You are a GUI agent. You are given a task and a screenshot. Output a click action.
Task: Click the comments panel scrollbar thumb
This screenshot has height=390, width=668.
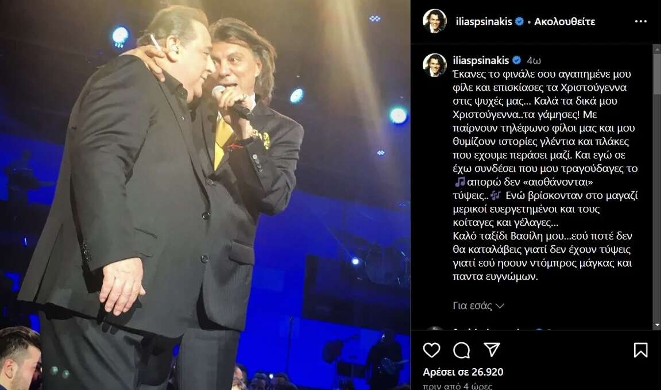(x=657, y=72)
